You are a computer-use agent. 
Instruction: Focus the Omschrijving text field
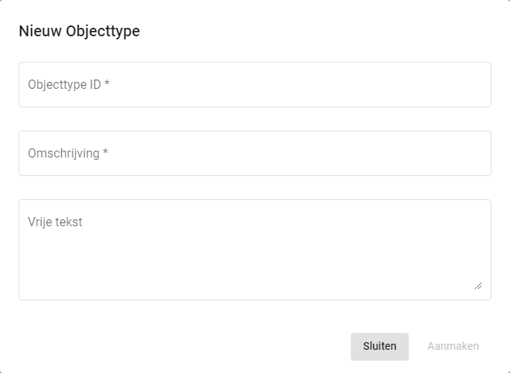[255, 153]
